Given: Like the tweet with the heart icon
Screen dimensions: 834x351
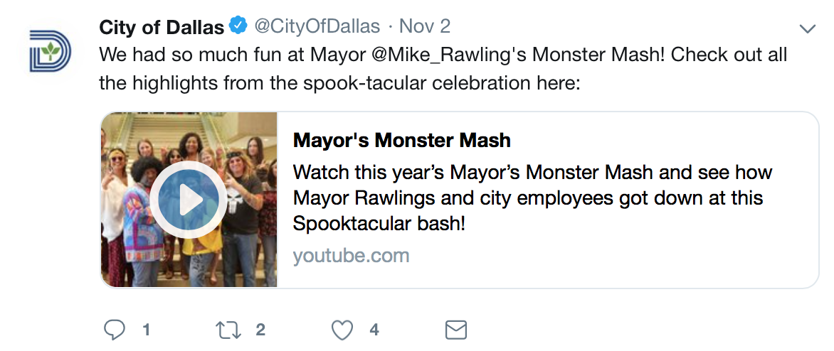Looking at the screenshot, I should (343, 330).
